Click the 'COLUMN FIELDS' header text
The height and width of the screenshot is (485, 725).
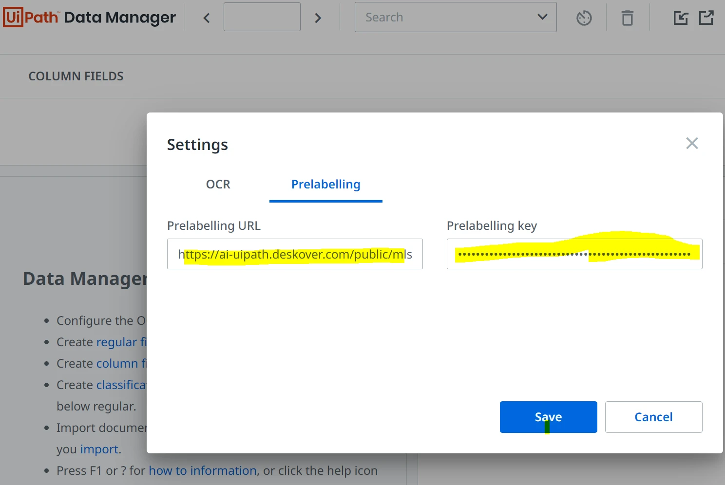pos(76,76)
